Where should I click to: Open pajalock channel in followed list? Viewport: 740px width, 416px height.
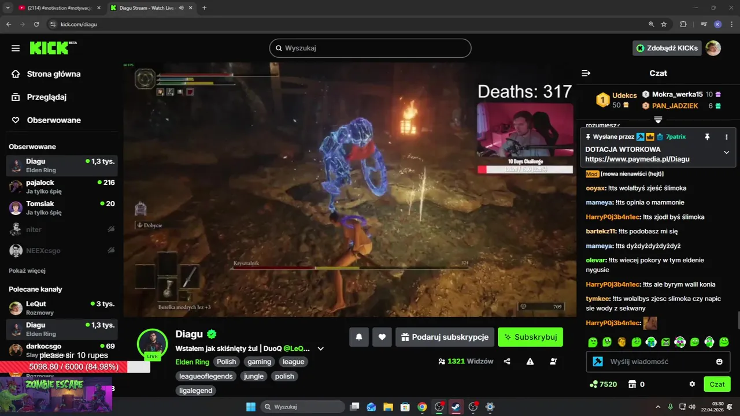click(62, 187)
